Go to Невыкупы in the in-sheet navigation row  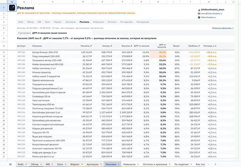98,22
